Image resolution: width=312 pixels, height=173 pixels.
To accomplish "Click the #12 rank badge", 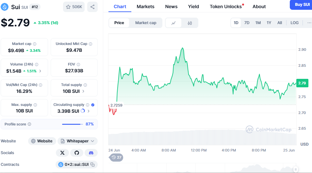I will pyautogui.click(x=35, y=7).
